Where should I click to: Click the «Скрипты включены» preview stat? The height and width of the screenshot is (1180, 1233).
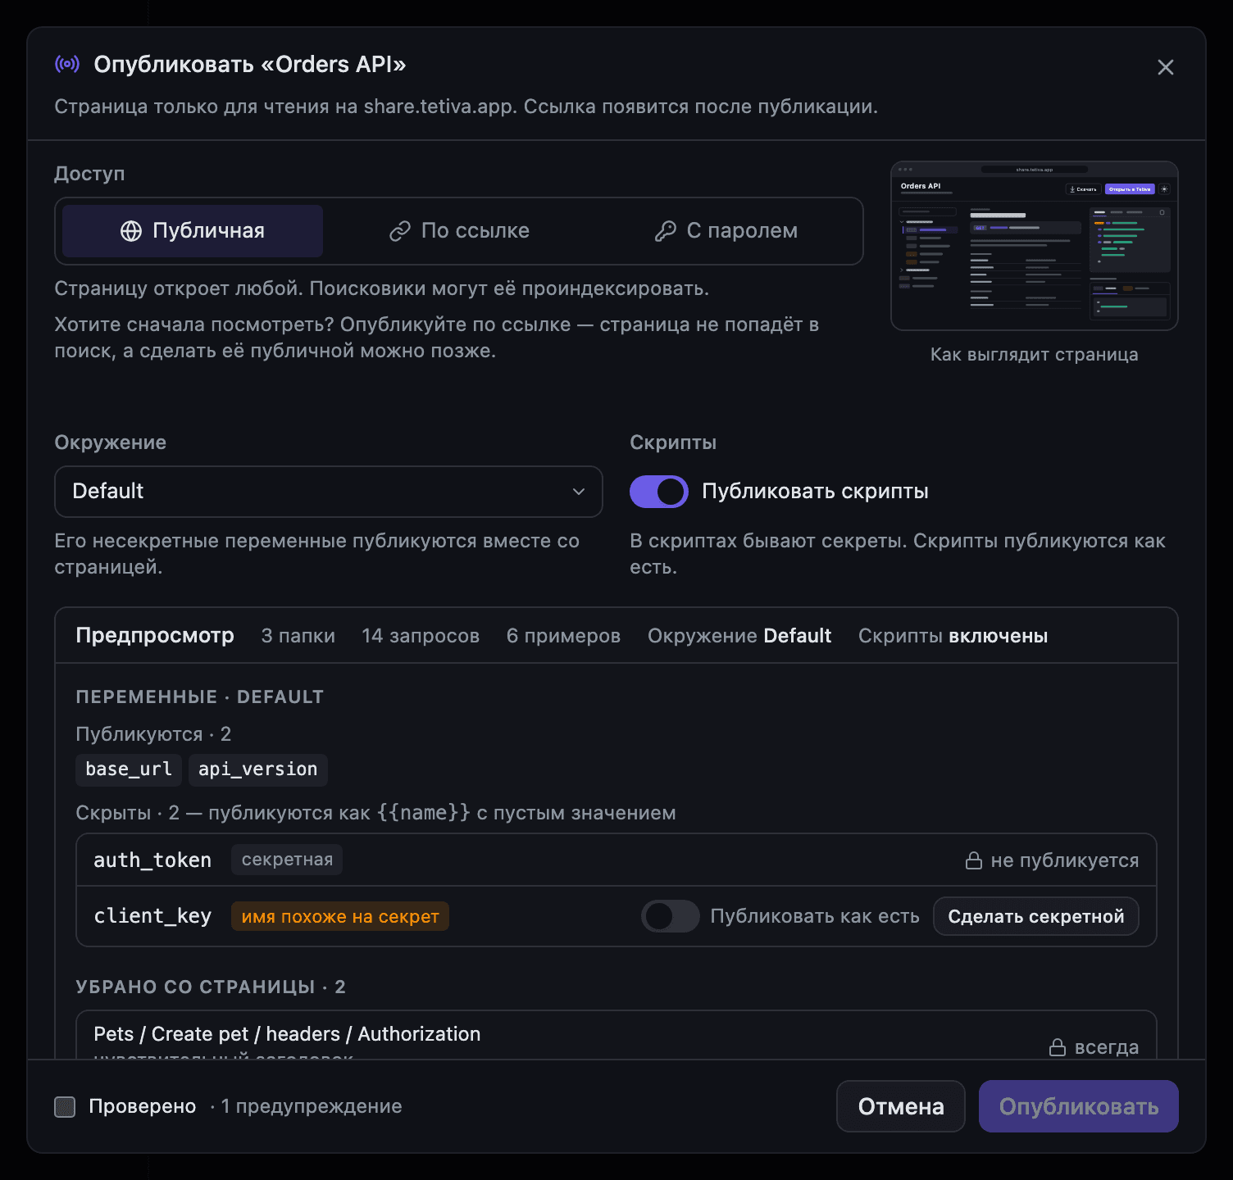953,636
